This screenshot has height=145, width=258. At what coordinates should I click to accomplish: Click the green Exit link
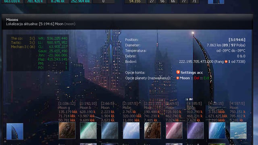click(206, 78)
